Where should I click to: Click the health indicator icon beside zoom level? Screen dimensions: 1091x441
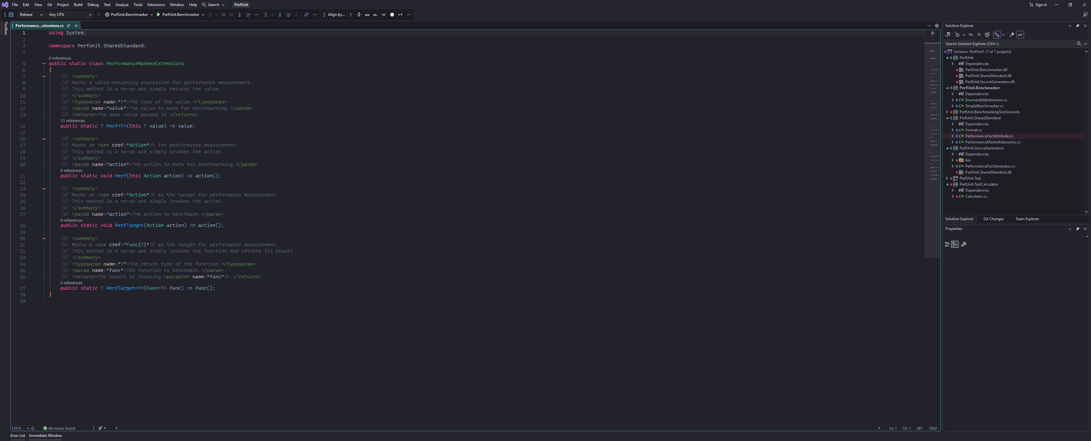click(x=33, y=428)
